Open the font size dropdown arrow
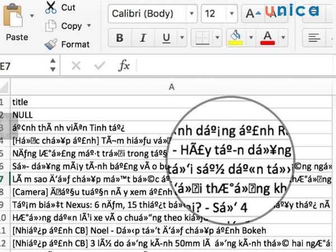Viewport: 336px width, 252px height. point(232,13)
